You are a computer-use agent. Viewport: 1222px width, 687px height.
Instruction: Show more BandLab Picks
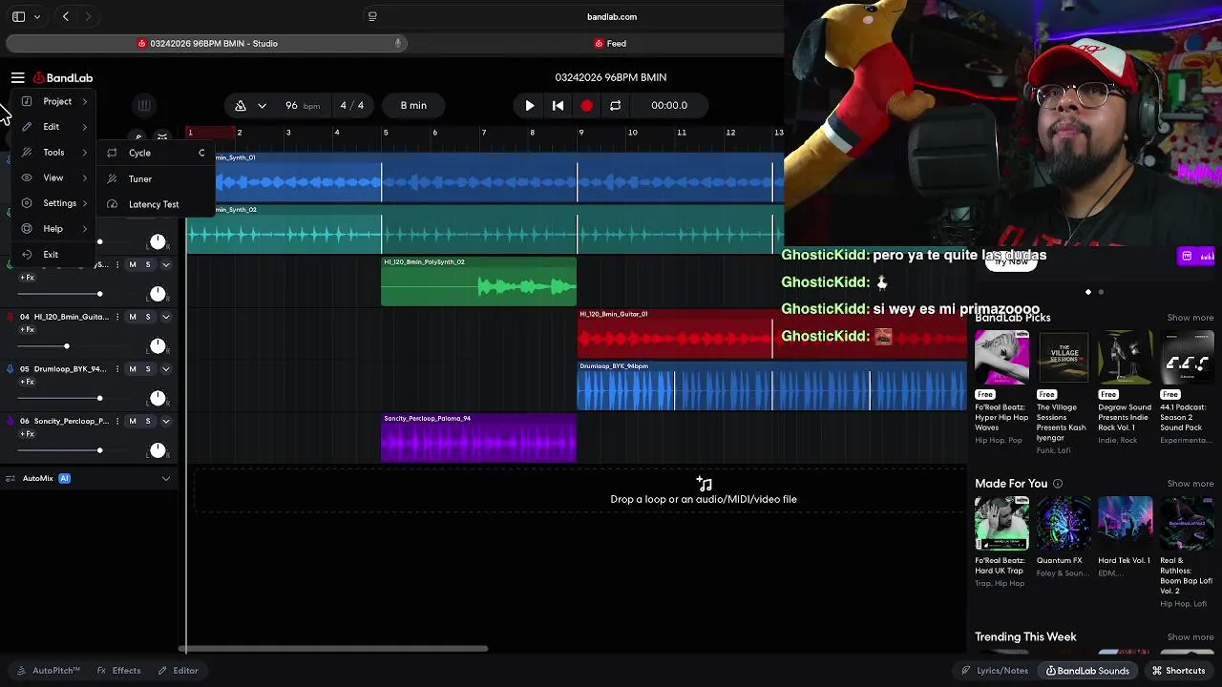pyautogui.click(x=1190, y=318)
